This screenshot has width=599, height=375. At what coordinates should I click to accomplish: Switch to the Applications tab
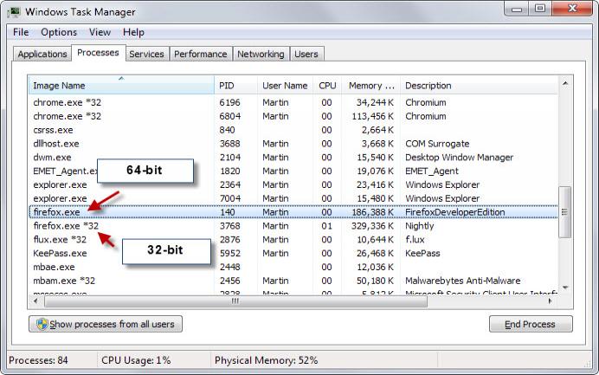tap(42, 54)
